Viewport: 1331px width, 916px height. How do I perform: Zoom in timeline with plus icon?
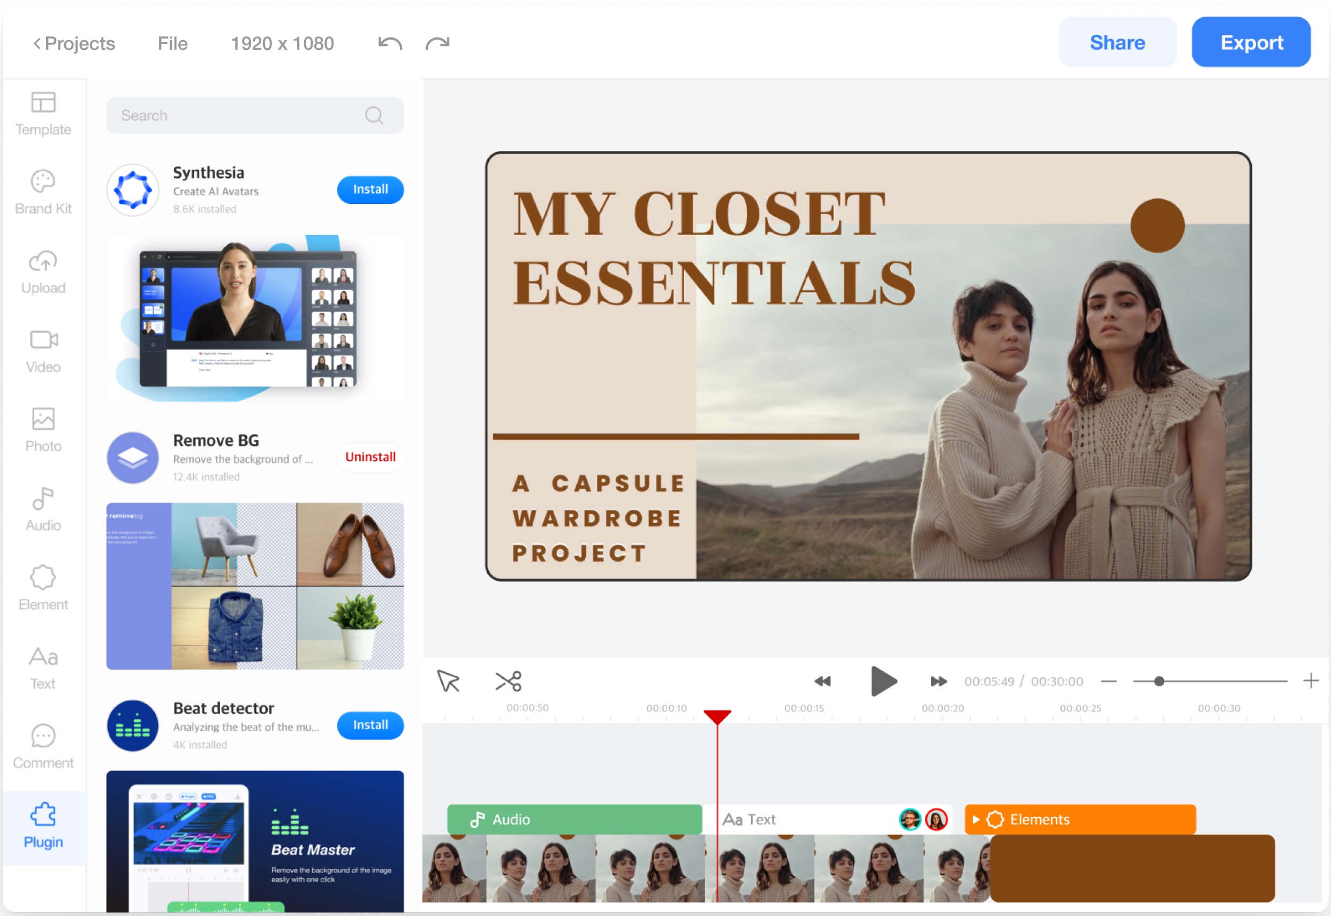pos(1311,680)
